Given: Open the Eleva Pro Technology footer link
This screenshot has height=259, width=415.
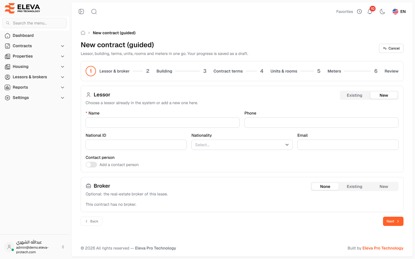Looking at the screenshot, I should [383, 248].
